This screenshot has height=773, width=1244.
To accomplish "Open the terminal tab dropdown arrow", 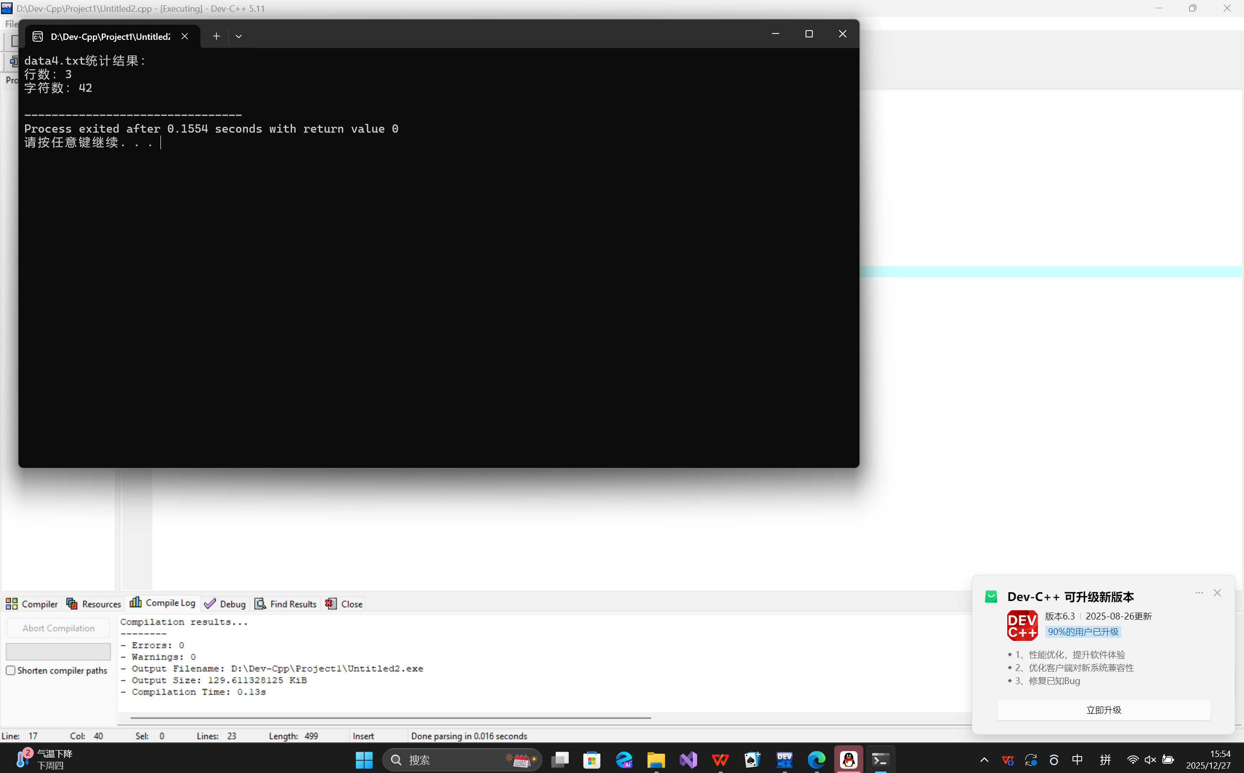I will [238, 36].
